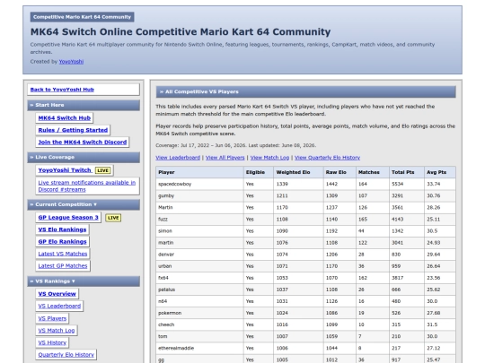Collapse the VS Rankings section
Screen dimensions: 485x363
[x=84, y=281]
